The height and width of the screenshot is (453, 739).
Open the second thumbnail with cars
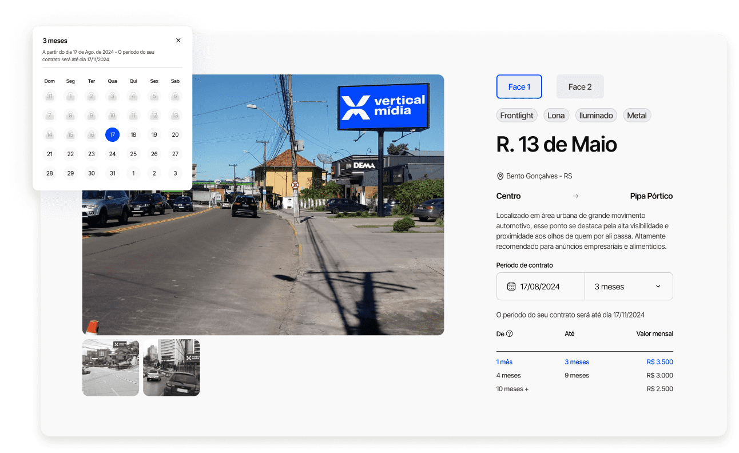click(x=171, y=368)
